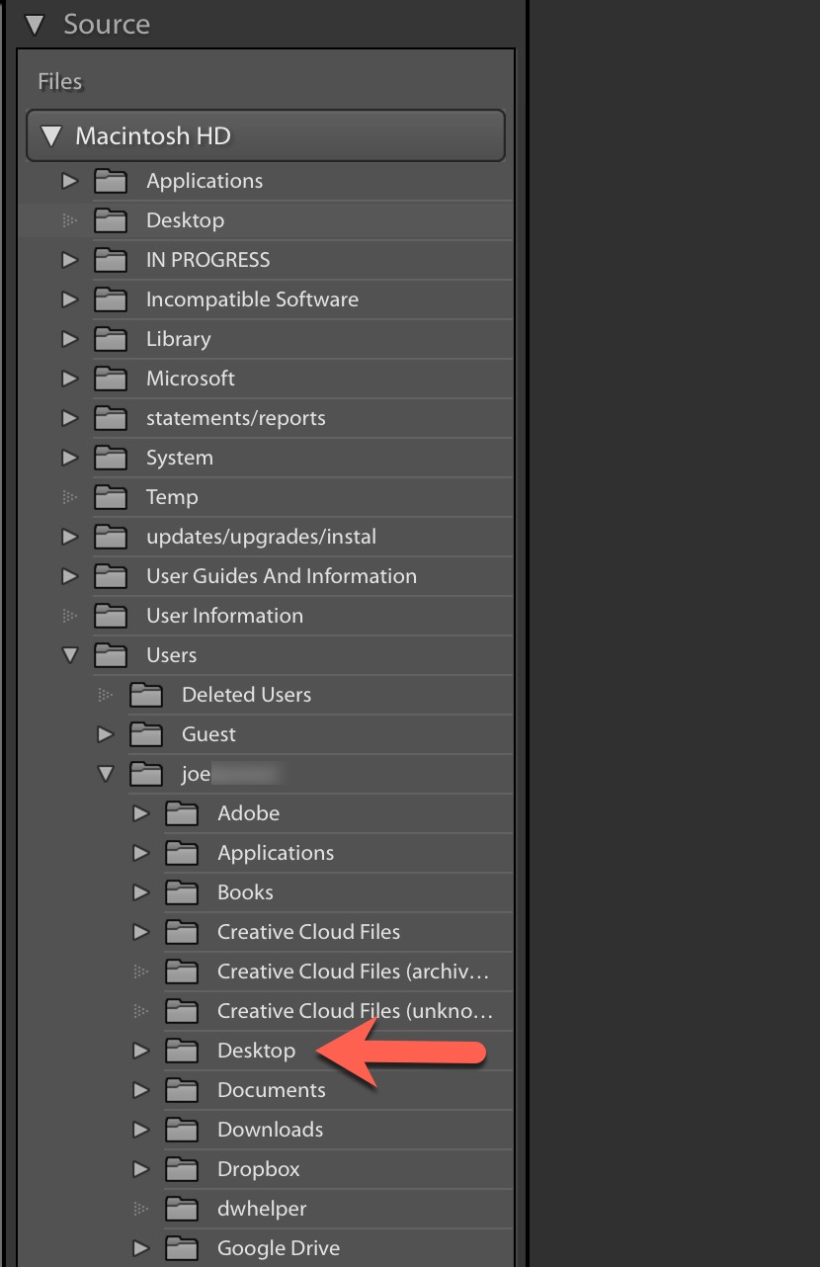Click the Google Drive folder icon
The height and width of the screenshot is (1267, 820).
pos(182,1248)
